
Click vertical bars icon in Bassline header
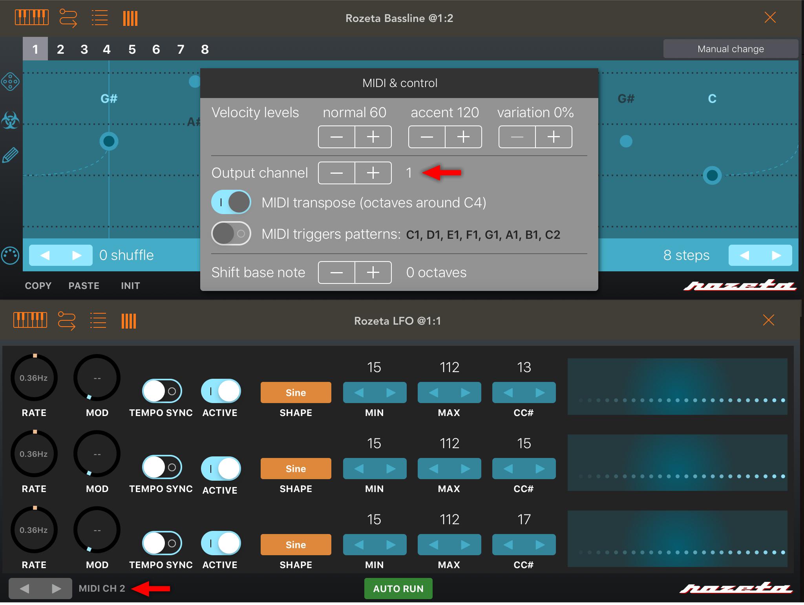[x=130, y=18]
